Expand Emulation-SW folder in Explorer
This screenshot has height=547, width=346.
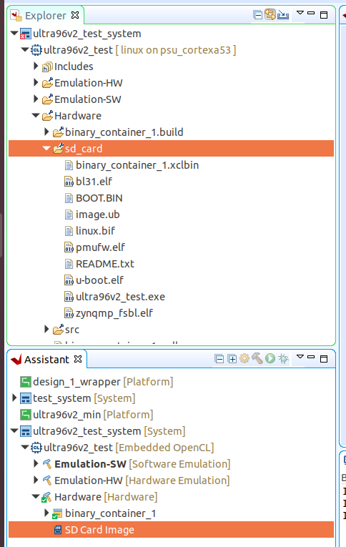coord(36,99)
